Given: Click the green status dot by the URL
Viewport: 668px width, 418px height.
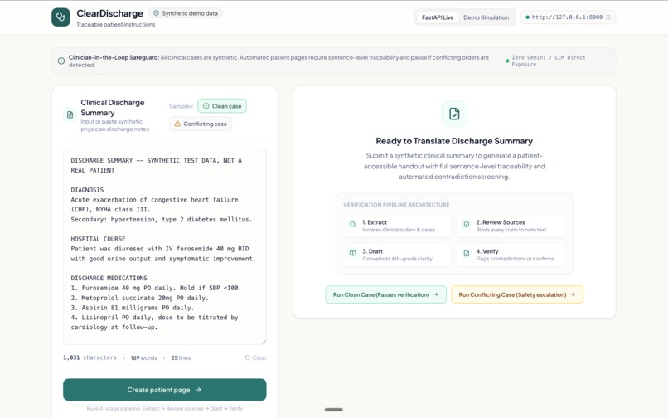Looking at the screenshot, I should coord(527,17).
